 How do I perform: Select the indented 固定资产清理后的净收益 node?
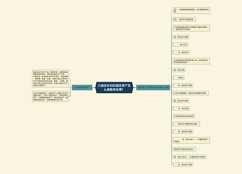pyautogui.click(x=186, y=124)
